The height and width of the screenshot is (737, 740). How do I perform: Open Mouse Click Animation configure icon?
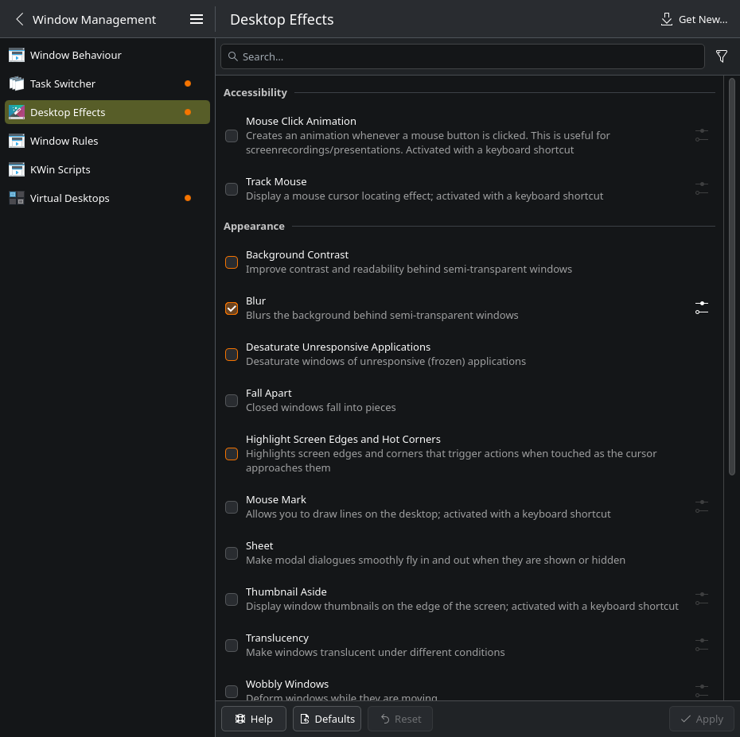[701, 135]
